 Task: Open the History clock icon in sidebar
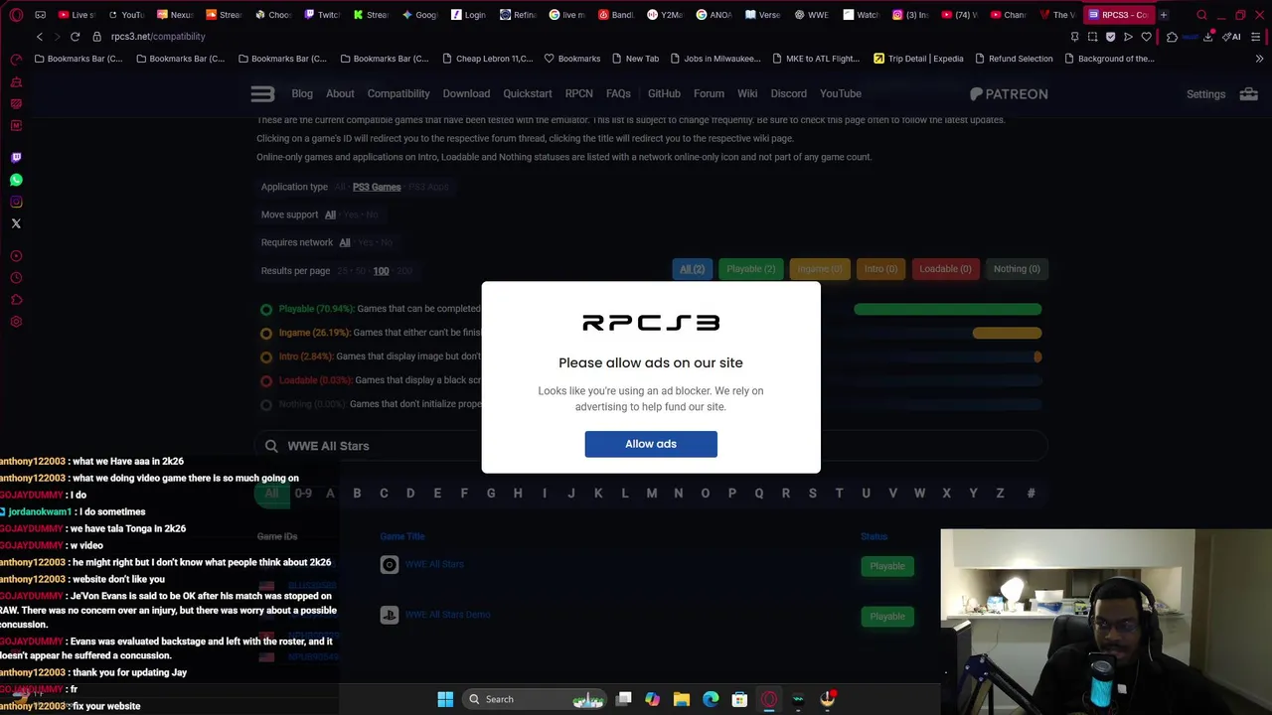coord(16,278)
